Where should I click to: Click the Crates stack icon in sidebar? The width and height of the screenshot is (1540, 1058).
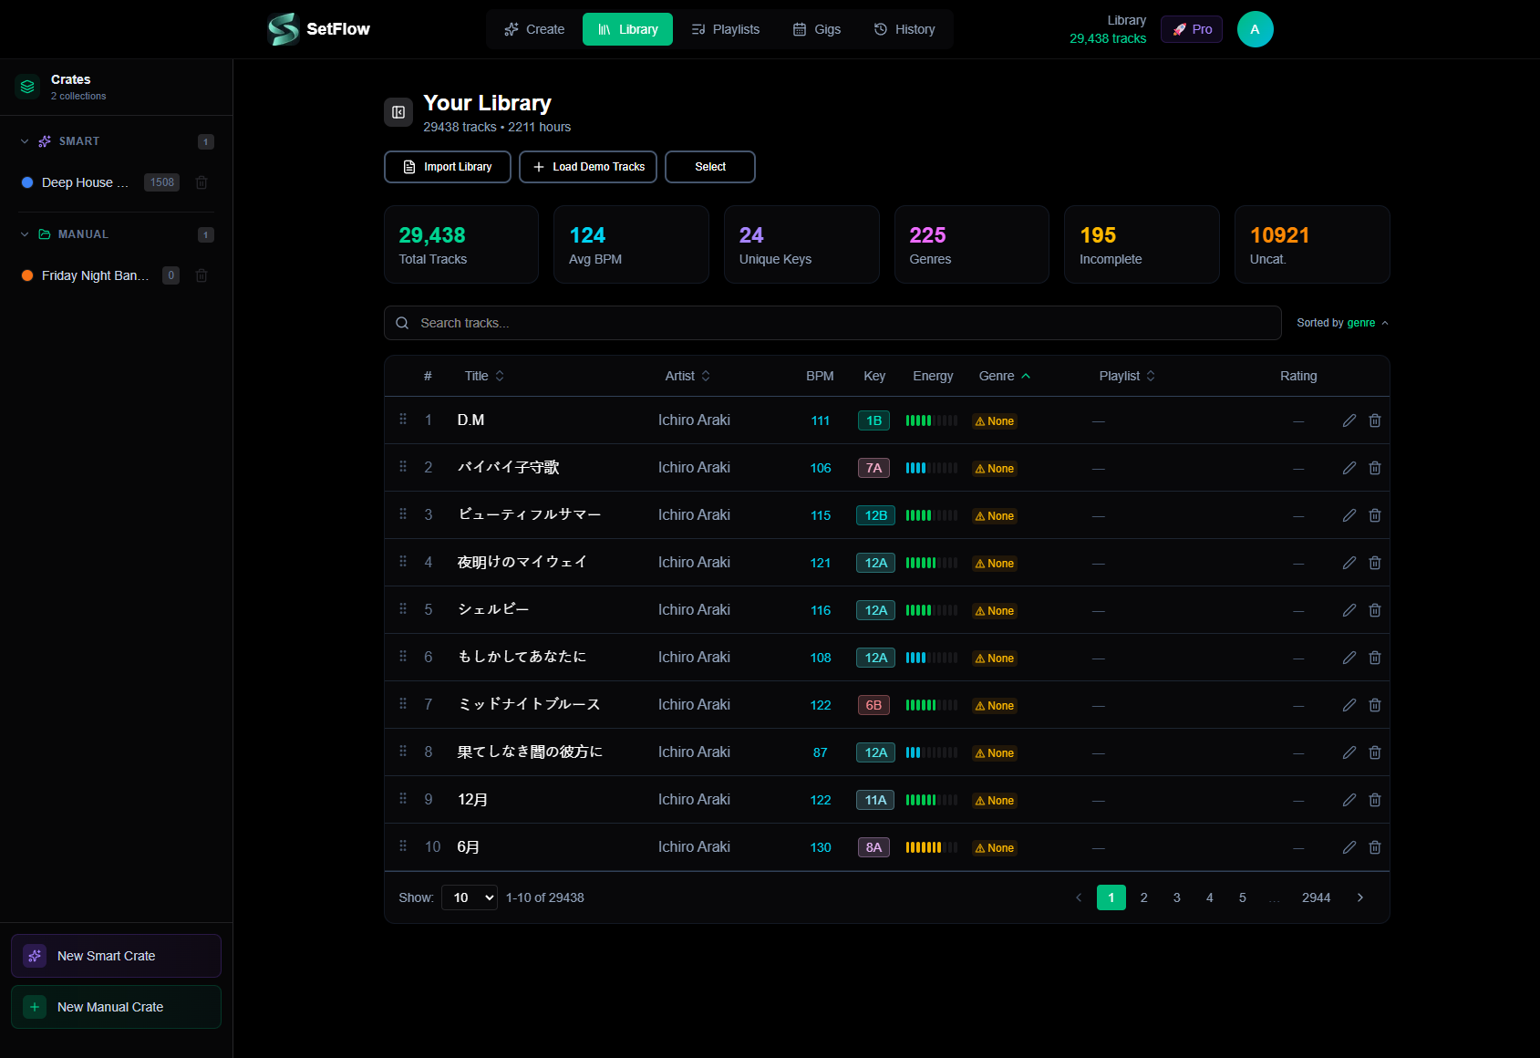(x=26, y=86)
